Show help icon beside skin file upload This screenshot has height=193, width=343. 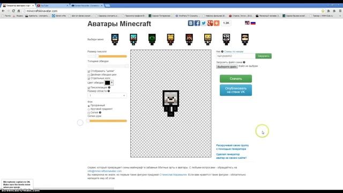coord(244,62)
